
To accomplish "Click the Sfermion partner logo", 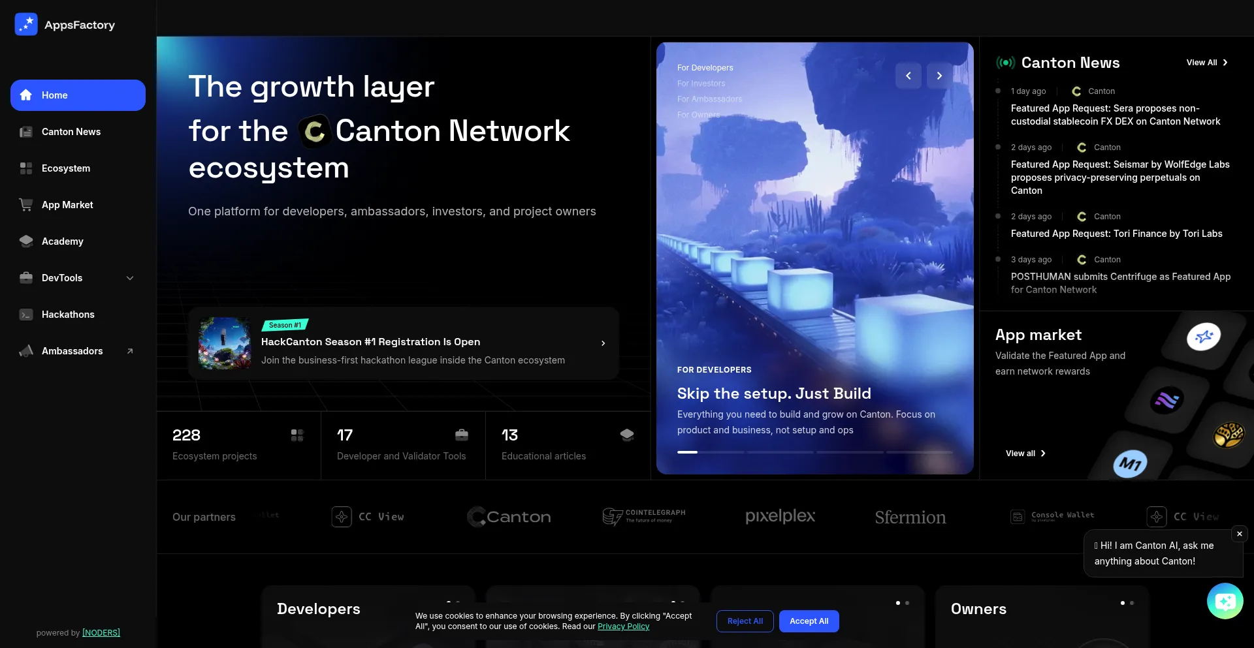I will coord(910,517).
